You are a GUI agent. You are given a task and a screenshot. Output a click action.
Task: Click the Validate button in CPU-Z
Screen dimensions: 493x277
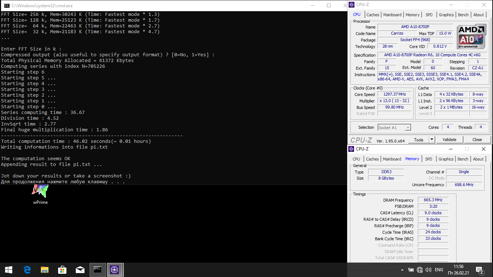(x=449, y=140)
